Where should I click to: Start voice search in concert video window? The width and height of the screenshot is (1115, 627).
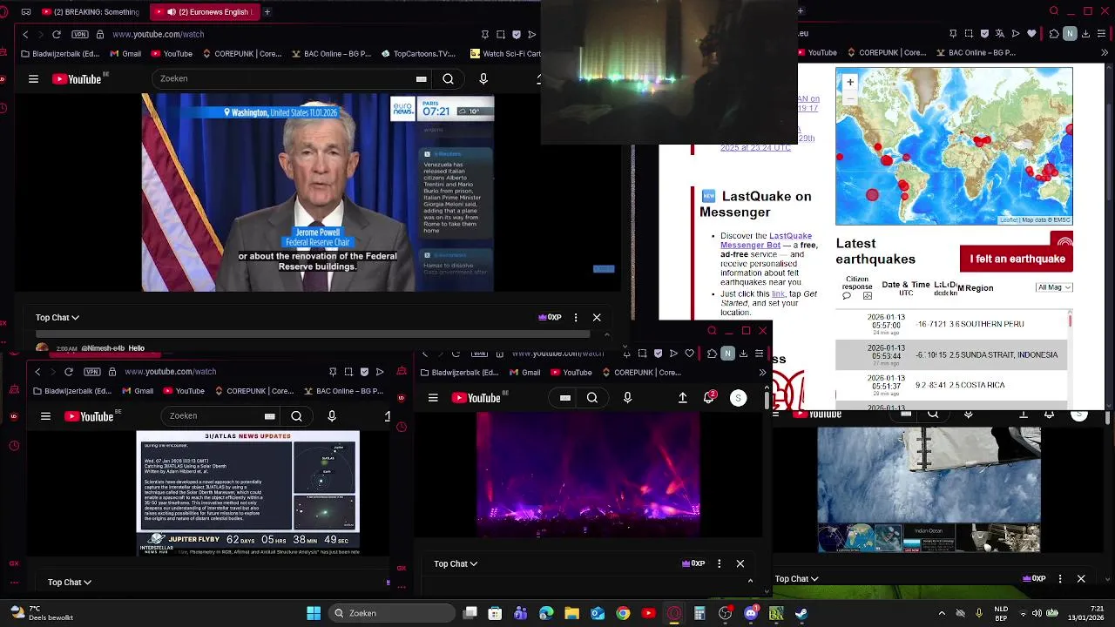627,398
